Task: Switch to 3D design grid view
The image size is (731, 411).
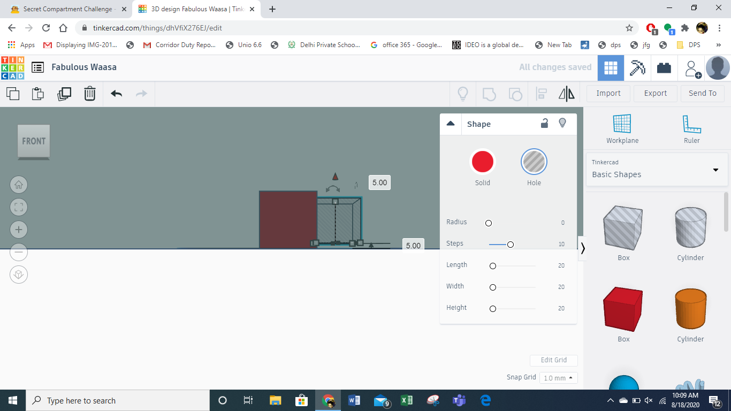Action: (611, 67)
